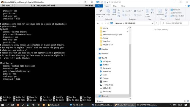Open the File tab

pos(99,6)
